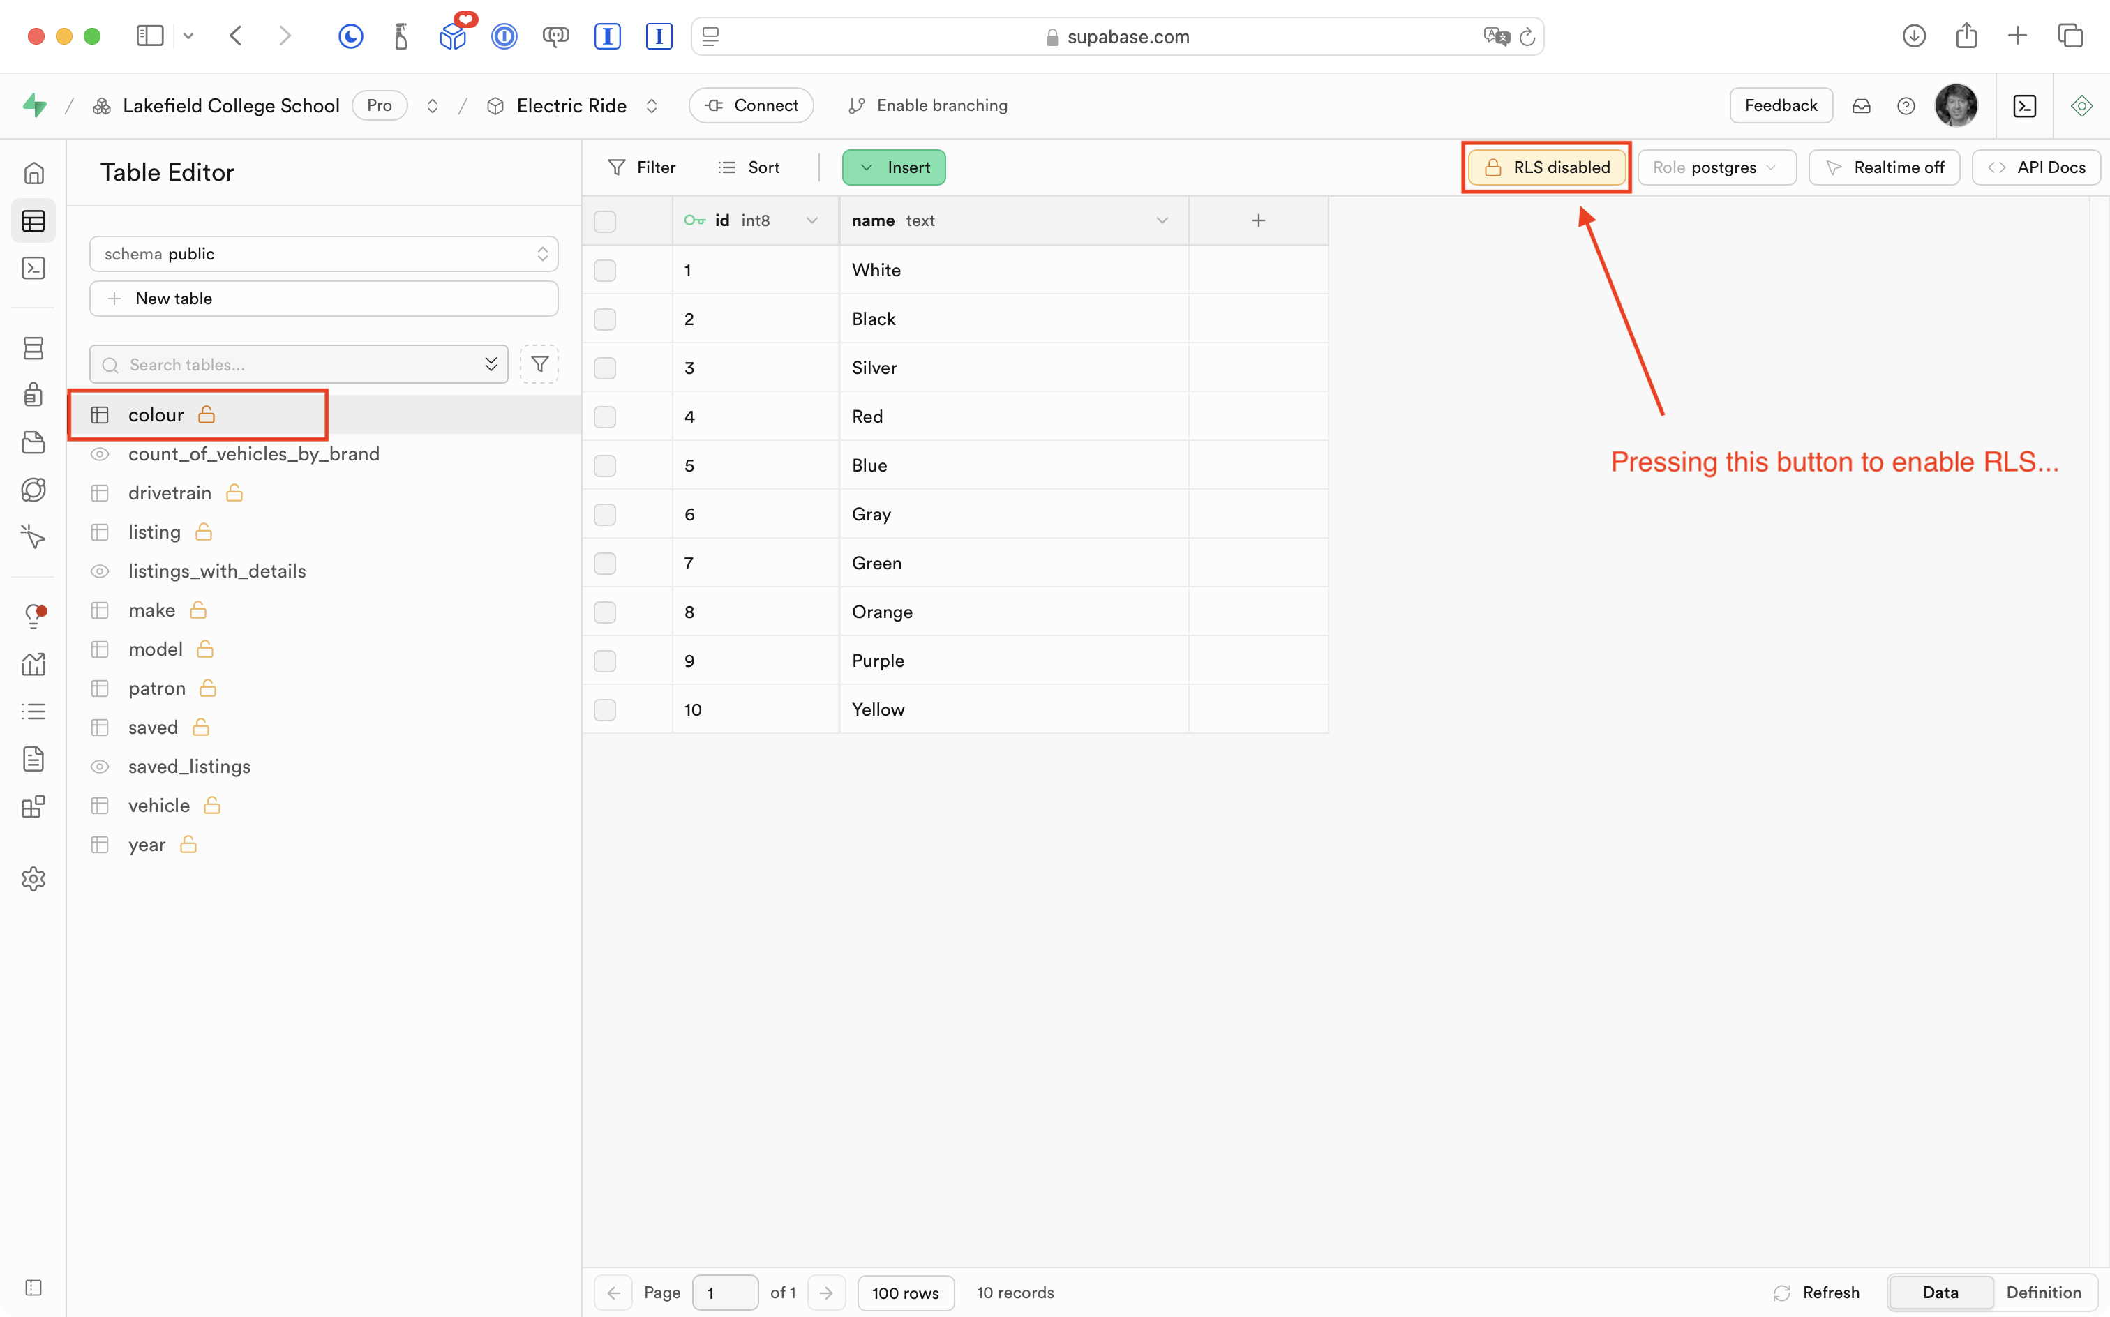Open the Storage sidebar icon
The image size is (2110, 1317).
tap(33, 442)
